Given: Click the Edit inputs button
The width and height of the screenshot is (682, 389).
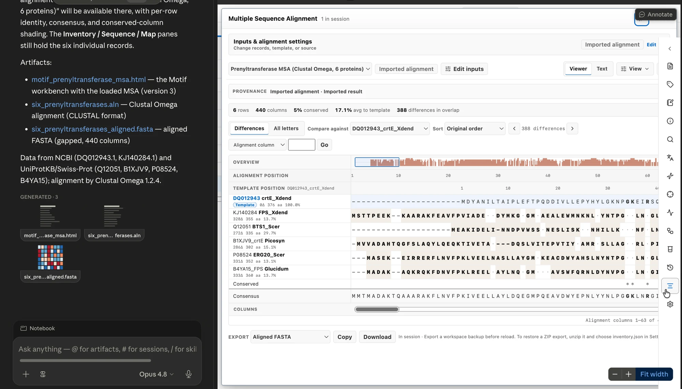Looking at the screenshot, I should tap(464, 69).
